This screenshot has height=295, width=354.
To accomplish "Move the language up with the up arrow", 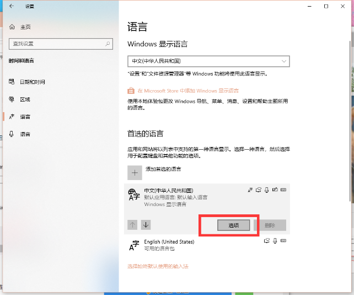I will (x=132, y=225).
